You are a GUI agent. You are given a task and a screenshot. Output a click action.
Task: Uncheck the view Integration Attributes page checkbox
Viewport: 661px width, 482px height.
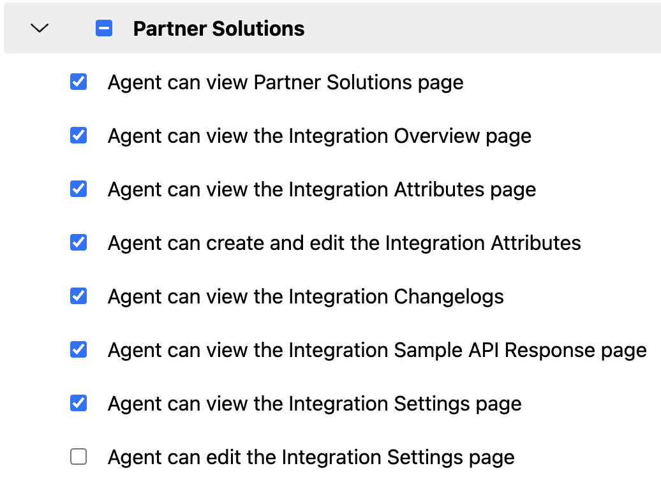(78, 189)
